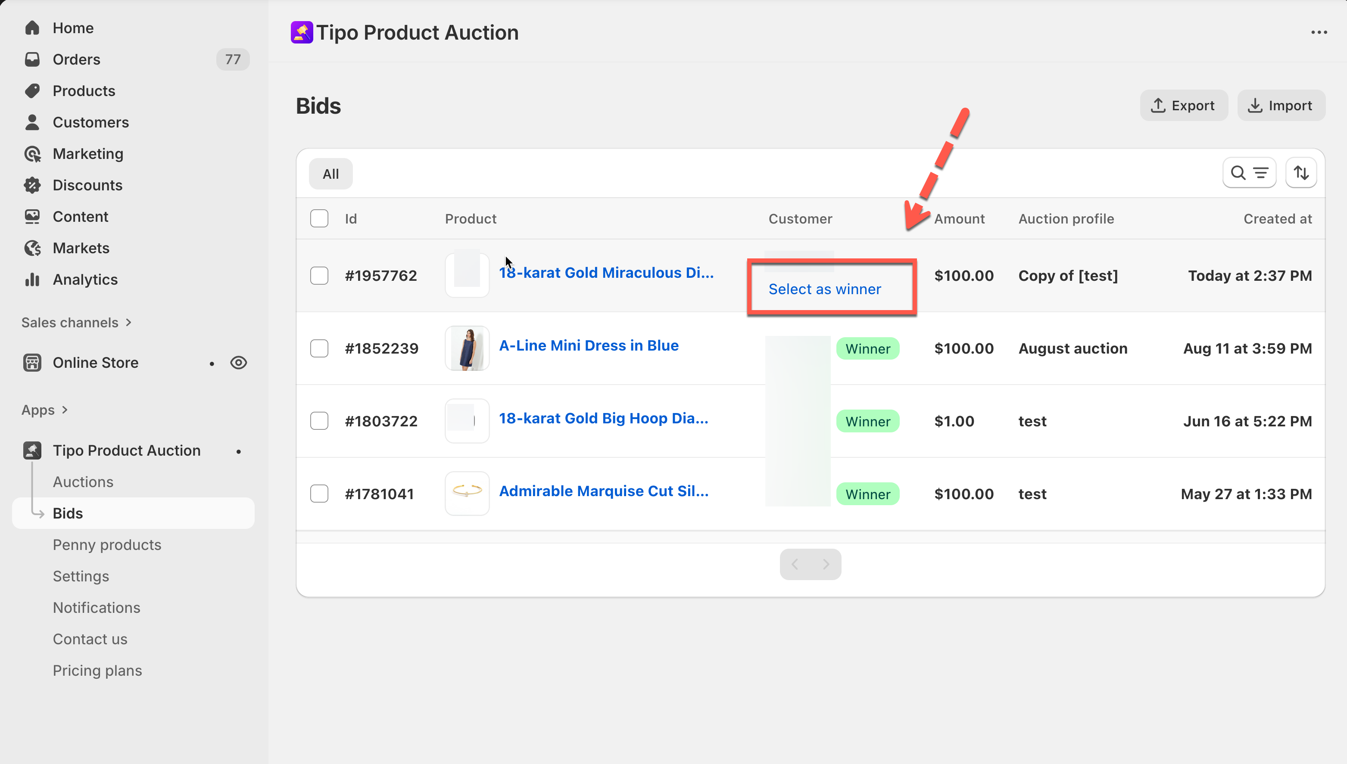Expand the Apps section chevron
The image size is (1347, 764).
coord(65,410)
